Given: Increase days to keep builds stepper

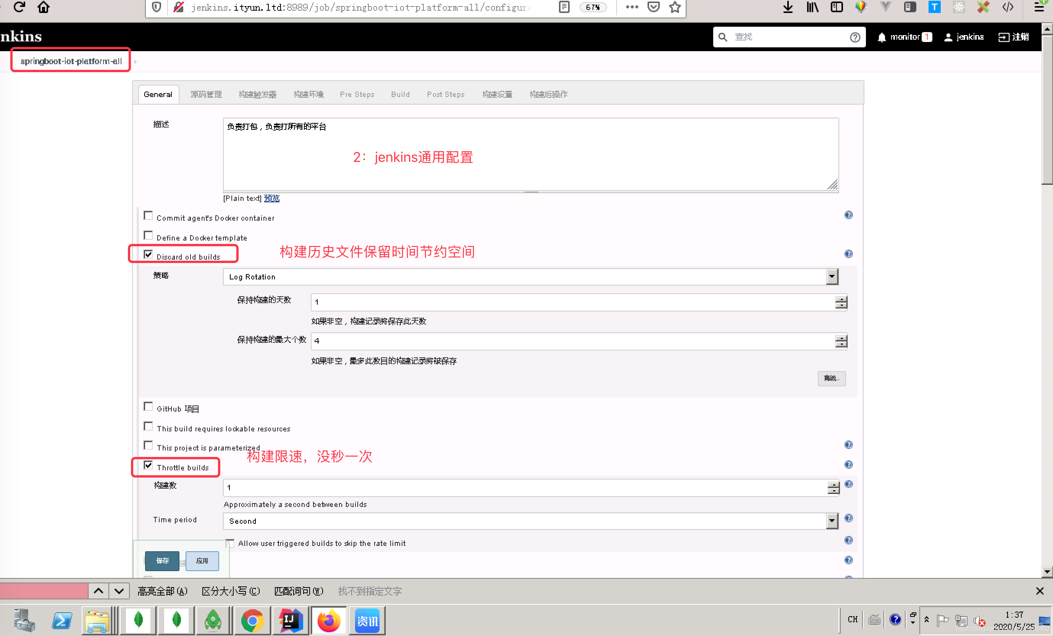Looking at the screenshot, I should coord(841,299).
